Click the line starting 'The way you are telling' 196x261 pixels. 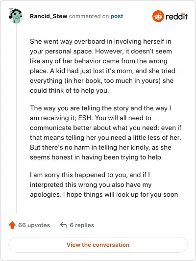[x=100, y=108]
